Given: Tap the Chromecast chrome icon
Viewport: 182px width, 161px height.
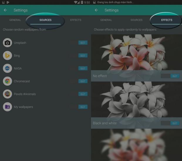Looking at the screenshot, I should [7, 81].
